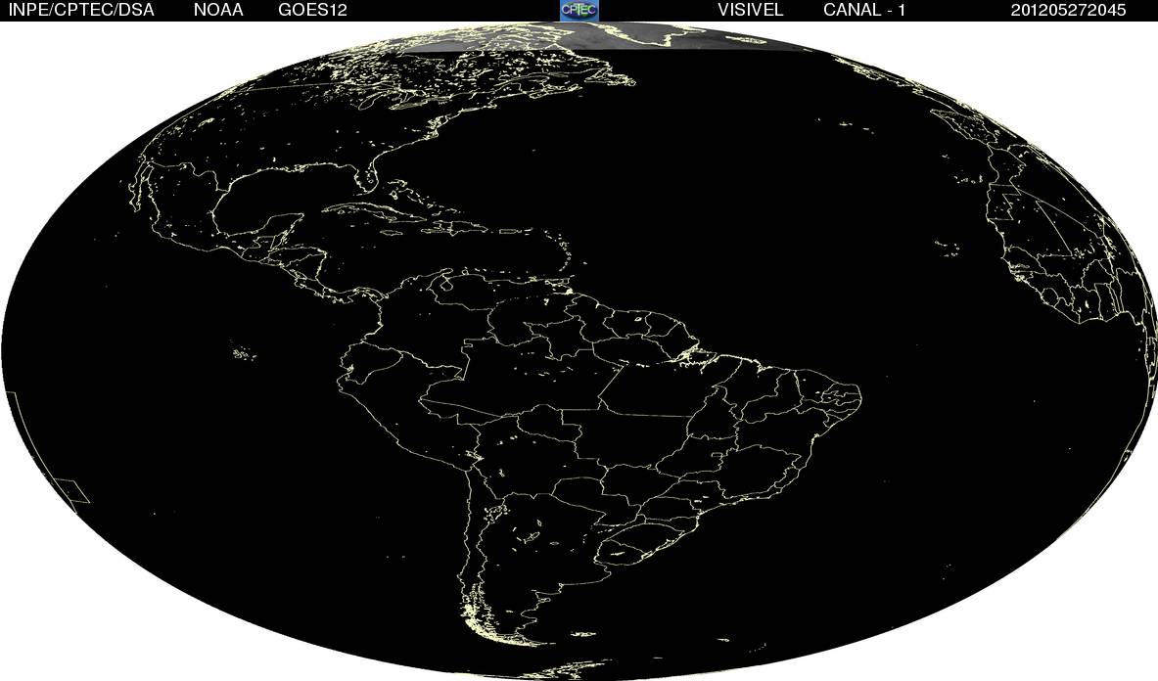1158x681 pixels.
Task: Click the CPTEC logo in header
Action: tap(579, 10)
